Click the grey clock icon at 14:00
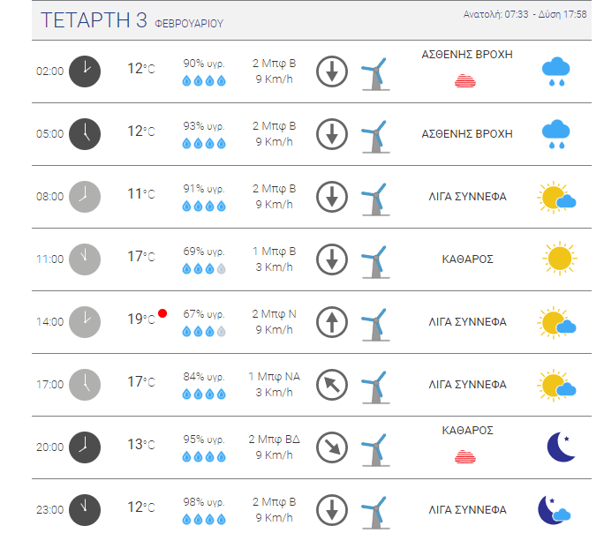604x541 pixels. (x=85, y=322)
